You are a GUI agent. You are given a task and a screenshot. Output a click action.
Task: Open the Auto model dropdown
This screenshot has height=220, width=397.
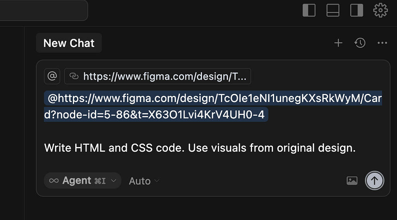[x=144, y=181]
